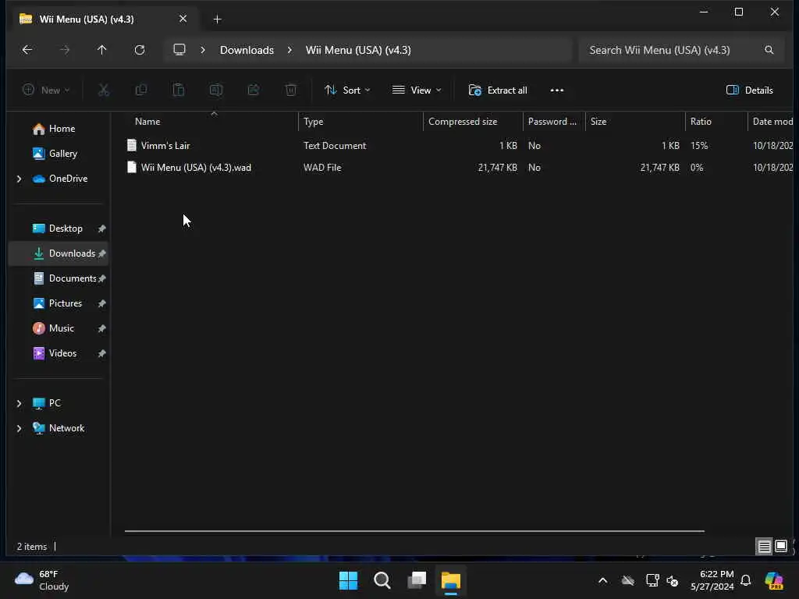Add a new File Explorer tab
Viewport: 799px width, 599px height.
pyautogui.click(x=217, y=19)
